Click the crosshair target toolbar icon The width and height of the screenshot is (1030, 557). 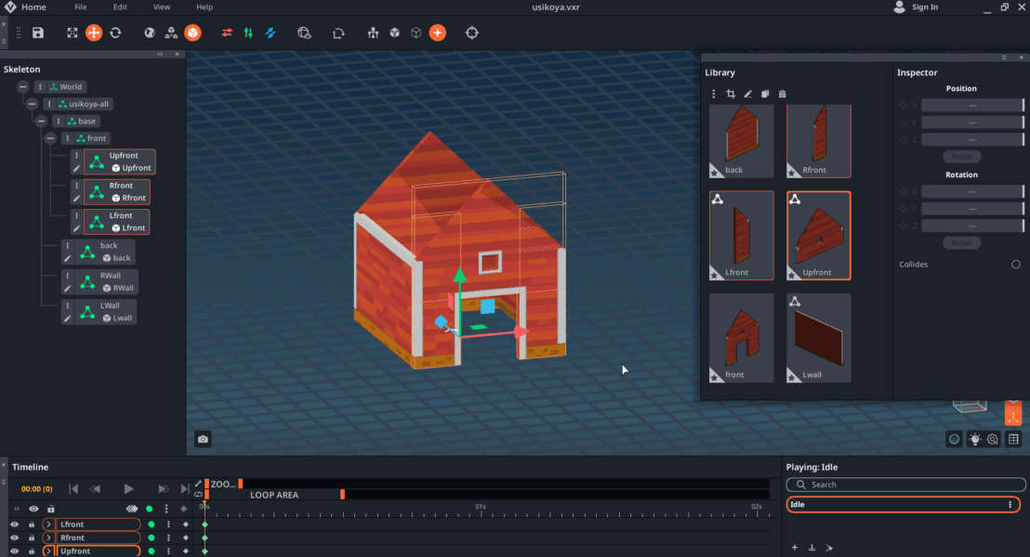(x=471, y=32)
